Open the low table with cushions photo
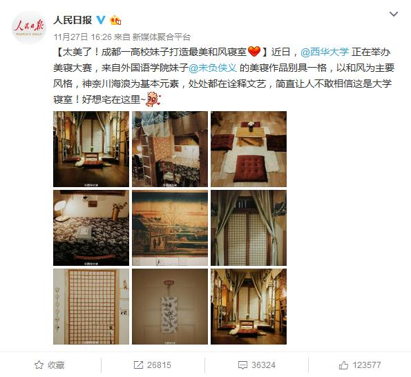This screenshot has height=377, width=411. 249,149
